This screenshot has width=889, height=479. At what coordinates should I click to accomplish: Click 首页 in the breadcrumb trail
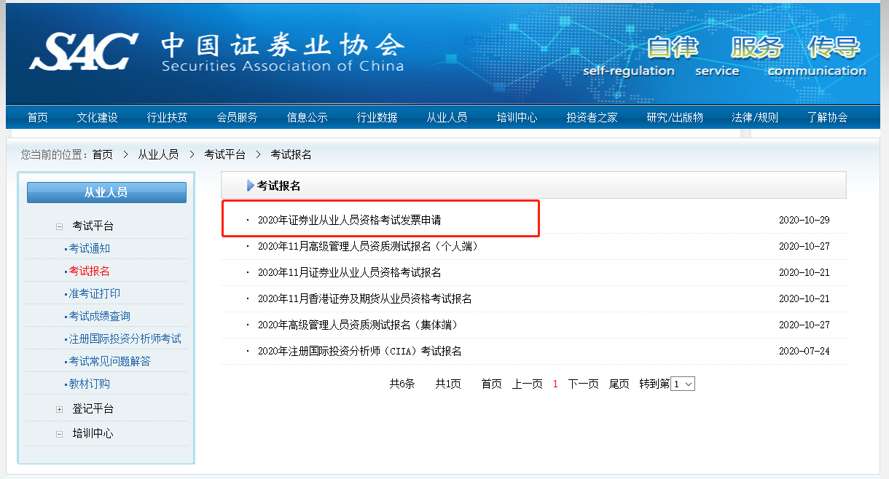point(103,154)
